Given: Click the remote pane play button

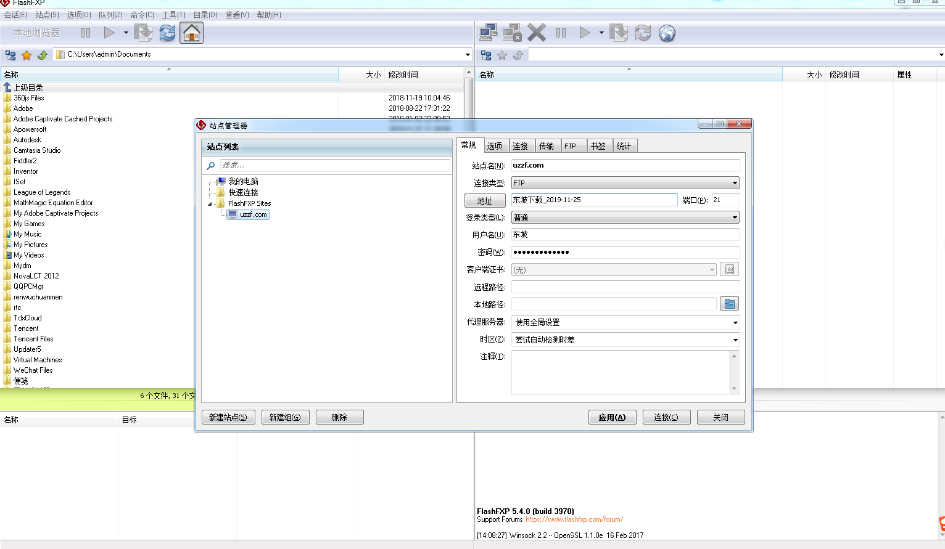Looking at the screenshot, I should [585, 33].
